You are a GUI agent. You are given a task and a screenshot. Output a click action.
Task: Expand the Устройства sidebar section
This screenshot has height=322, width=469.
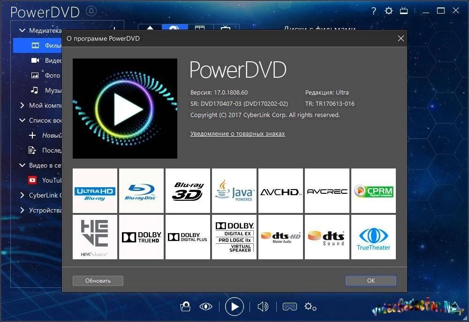point(22,210)
